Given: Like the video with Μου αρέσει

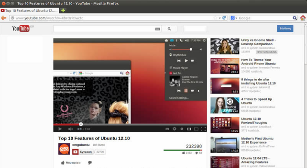Looking at the screenshot, I should click(x=70, y=163).
